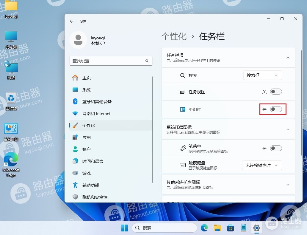Select the 网络 desktop icon

(11, 70)
